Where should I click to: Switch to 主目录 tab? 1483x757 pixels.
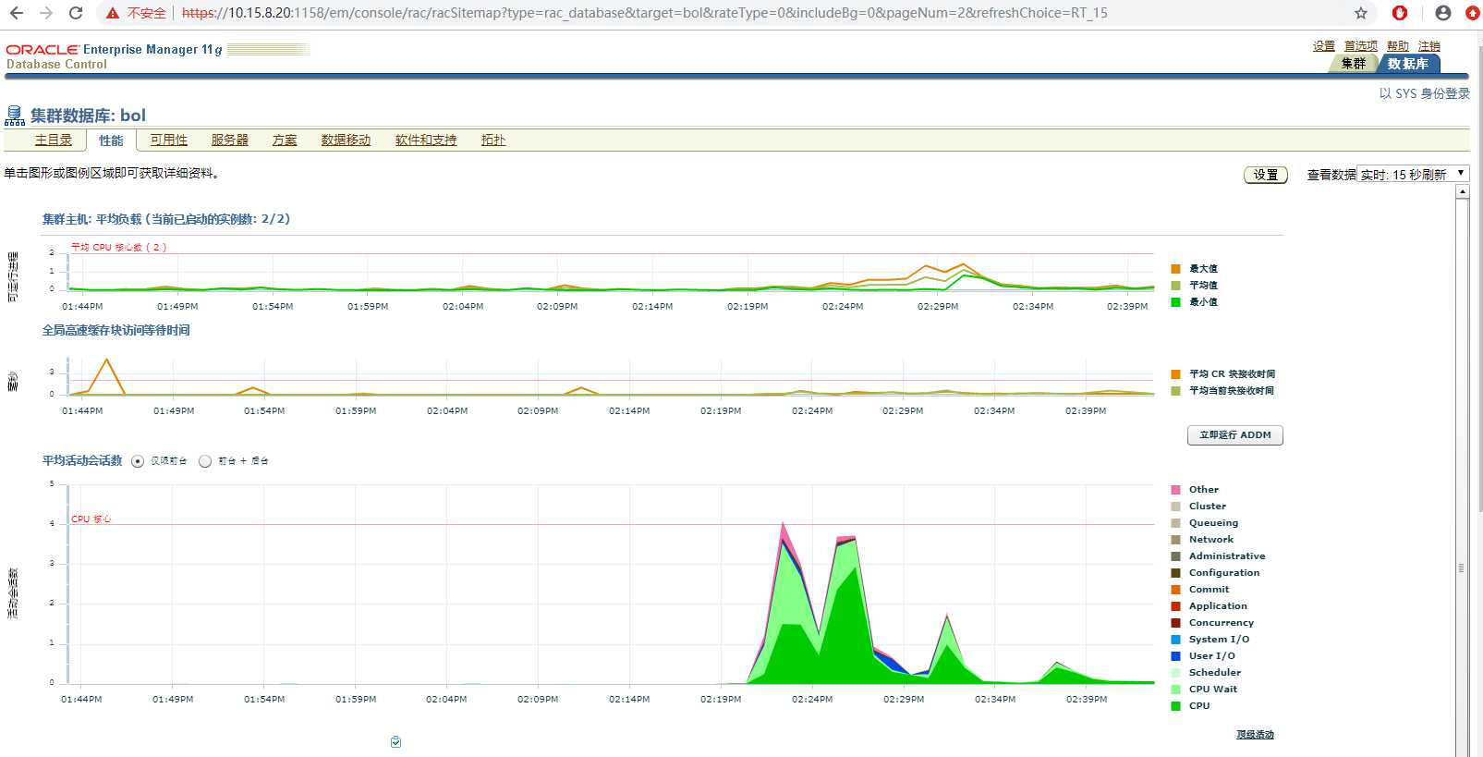point(54,140)
